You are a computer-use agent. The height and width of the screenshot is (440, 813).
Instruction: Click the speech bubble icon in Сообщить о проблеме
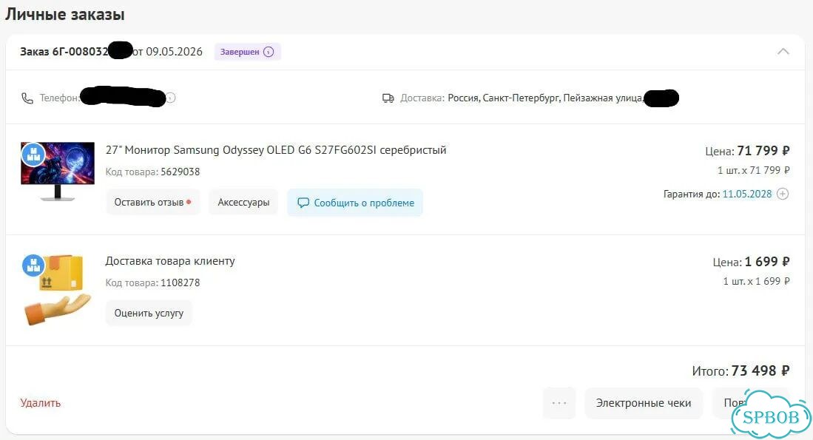[x=303, y=203]
